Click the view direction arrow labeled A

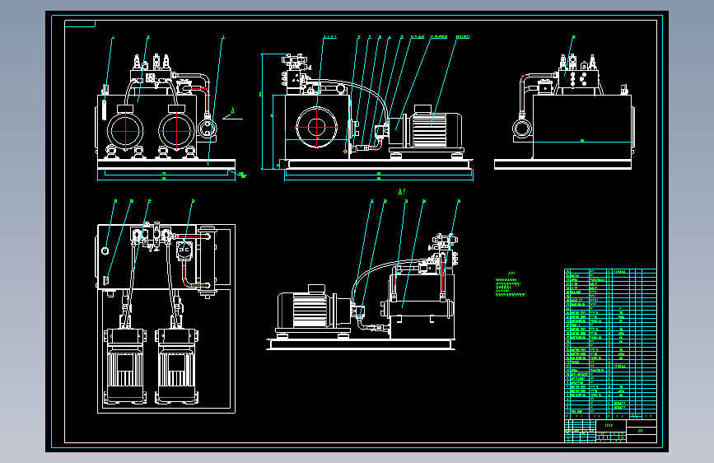coord(233,115)
